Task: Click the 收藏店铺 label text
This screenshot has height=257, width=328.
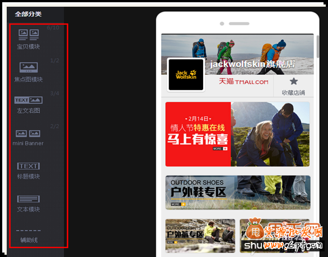Action: [x=293, y=93]
